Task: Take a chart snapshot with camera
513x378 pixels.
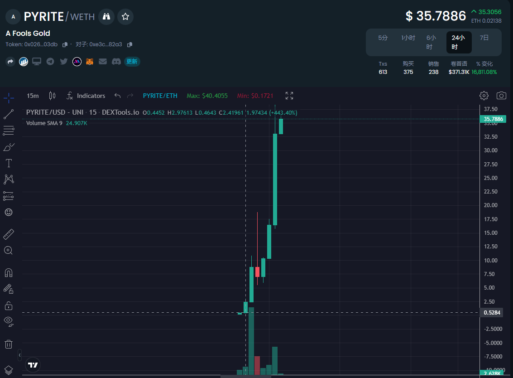Action: point(501,95)
